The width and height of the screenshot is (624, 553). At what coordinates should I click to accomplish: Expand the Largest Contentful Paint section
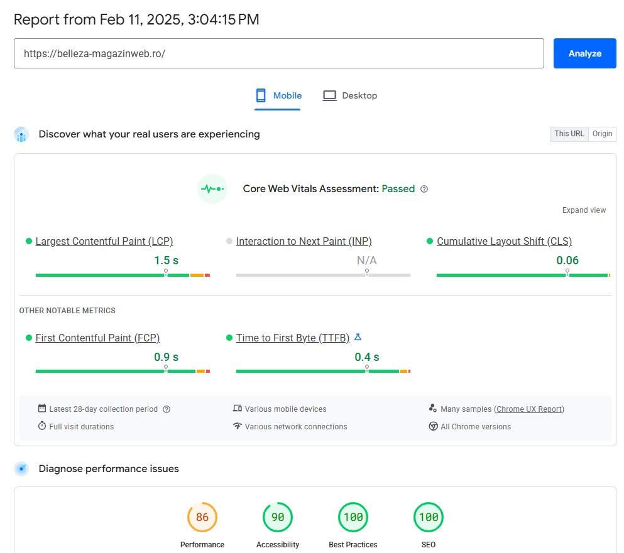pos(104,241)
